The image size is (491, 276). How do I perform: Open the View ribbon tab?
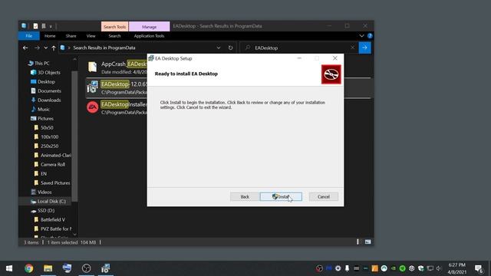tap(91, 36)
